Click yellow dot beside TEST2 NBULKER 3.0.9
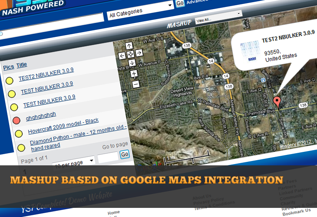The image size is (317, 217). pos(9,81)
